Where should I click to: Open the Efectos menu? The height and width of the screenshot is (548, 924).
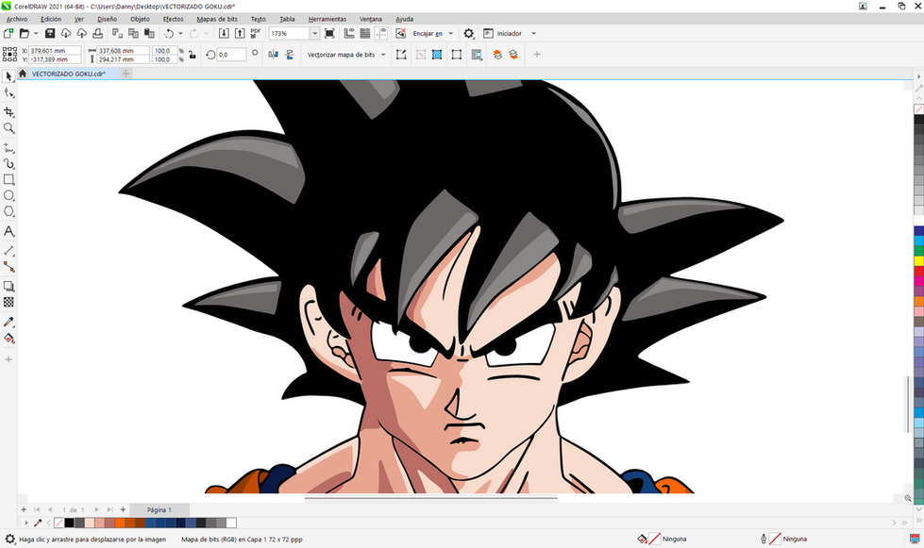[x=174, y=19]
